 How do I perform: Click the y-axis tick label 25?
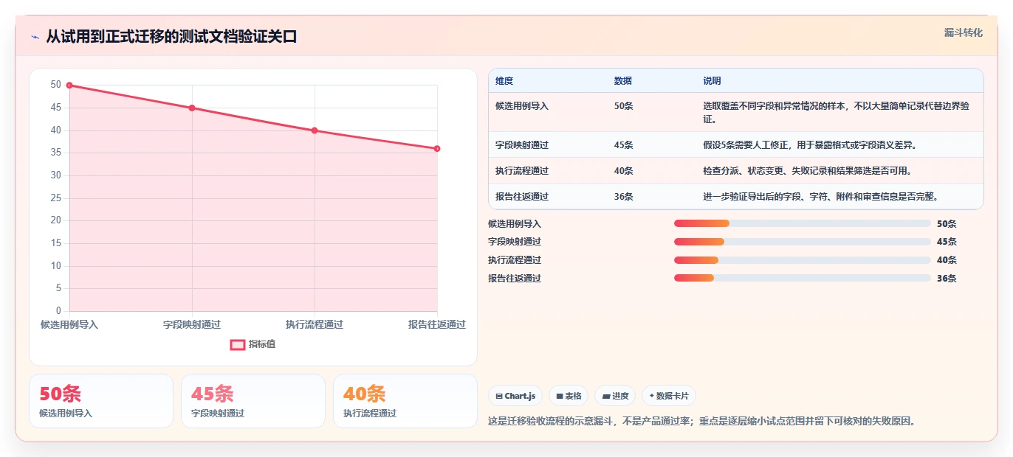click(56, 198)
